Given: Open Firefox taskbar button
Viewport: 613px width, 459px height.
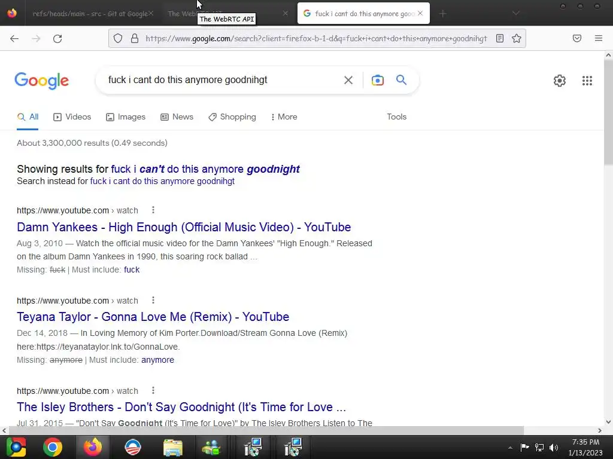Looking at the screenshot, I should (93, 447).
